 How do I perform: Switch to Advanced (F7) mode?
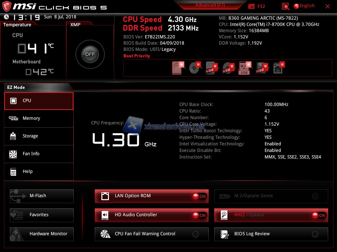click(210, 5)
